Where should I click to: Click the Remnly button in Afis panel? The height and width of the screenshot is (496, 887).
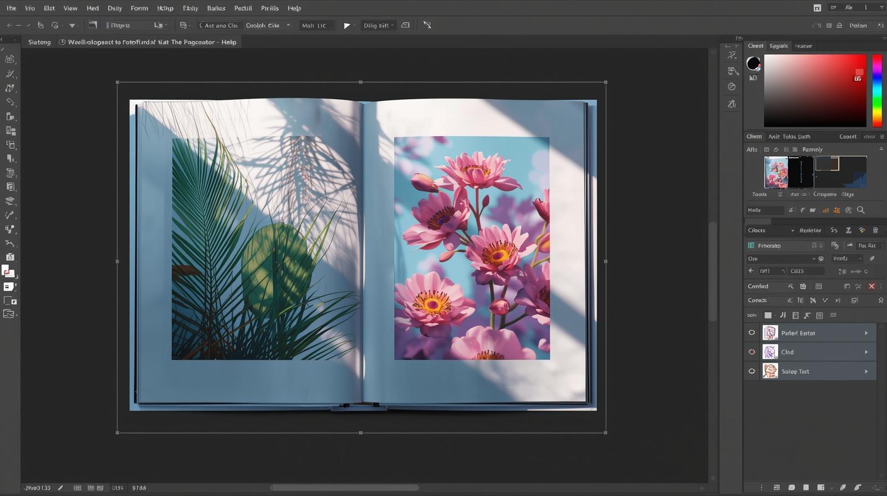(812, 149)
